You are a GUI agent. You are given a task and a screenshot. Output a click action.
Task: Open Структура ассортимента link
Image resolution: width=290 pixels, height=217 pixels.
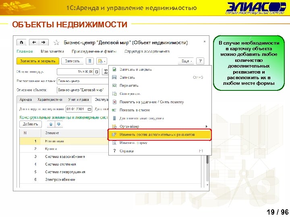coord(147,51)
